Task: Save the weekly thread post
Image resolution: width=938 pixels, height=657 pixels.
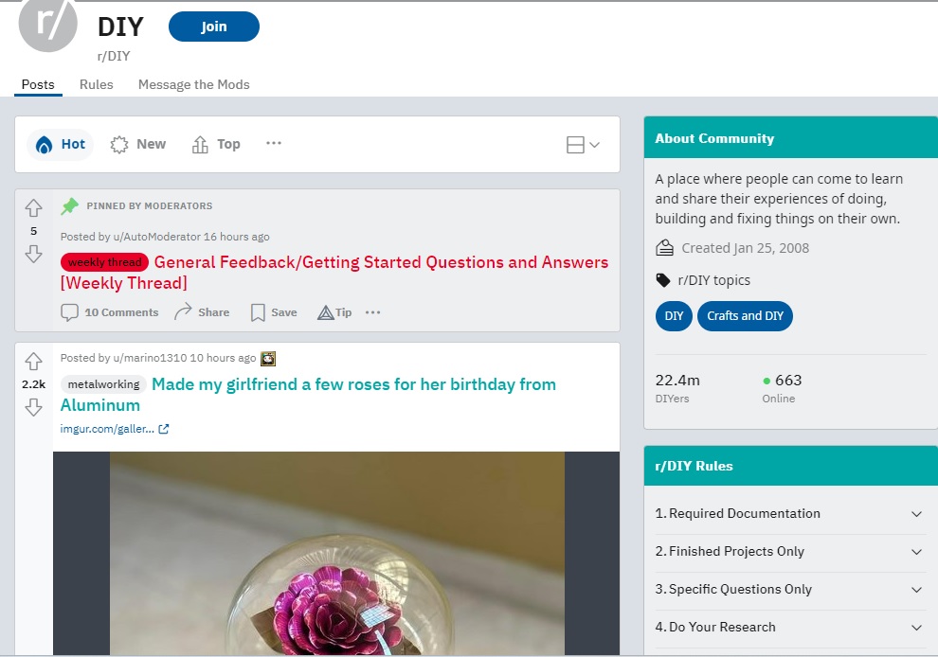Action: point(274,312)
